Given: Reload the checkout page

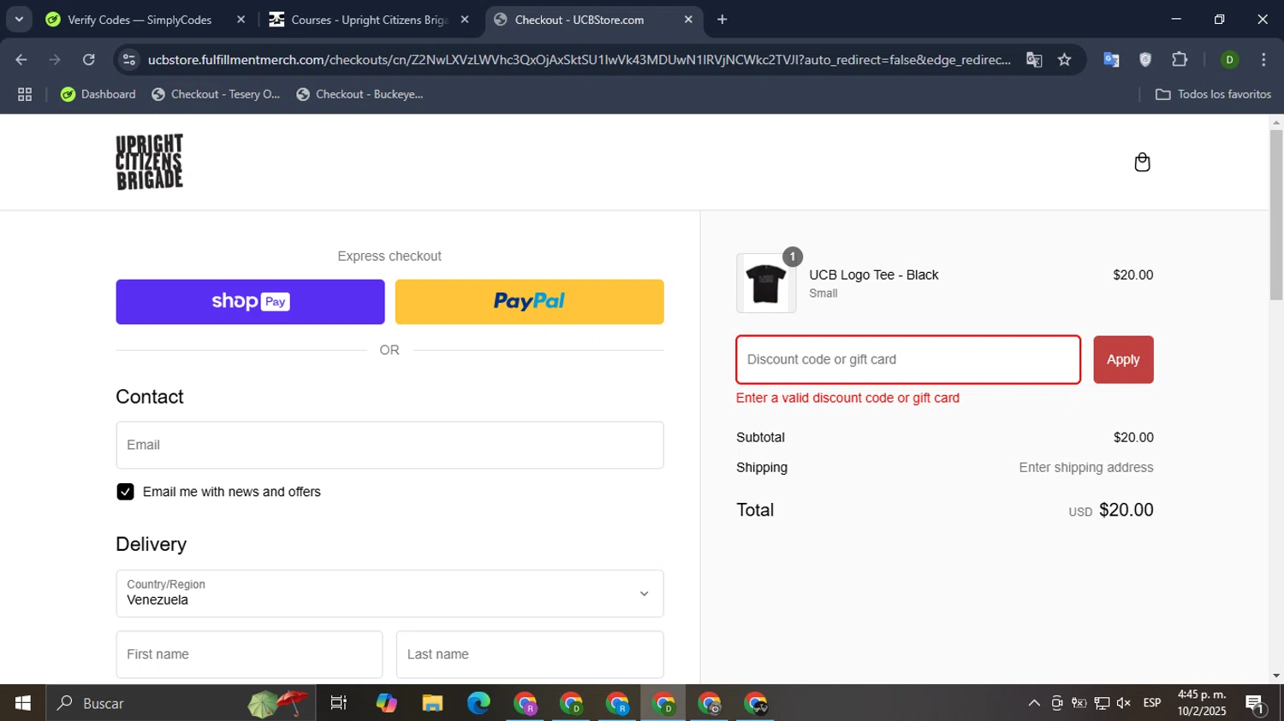Looking at the screenshot, I should point(89,60).
